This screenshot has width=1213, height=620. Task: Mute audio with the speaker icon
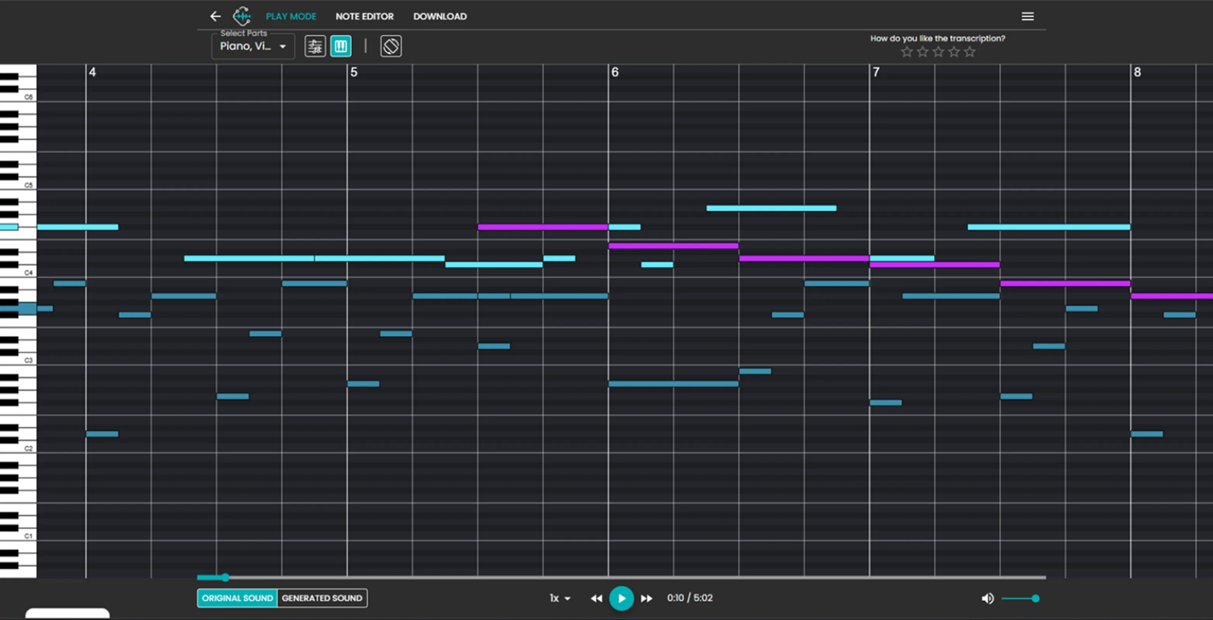click(x=987, y=598)
